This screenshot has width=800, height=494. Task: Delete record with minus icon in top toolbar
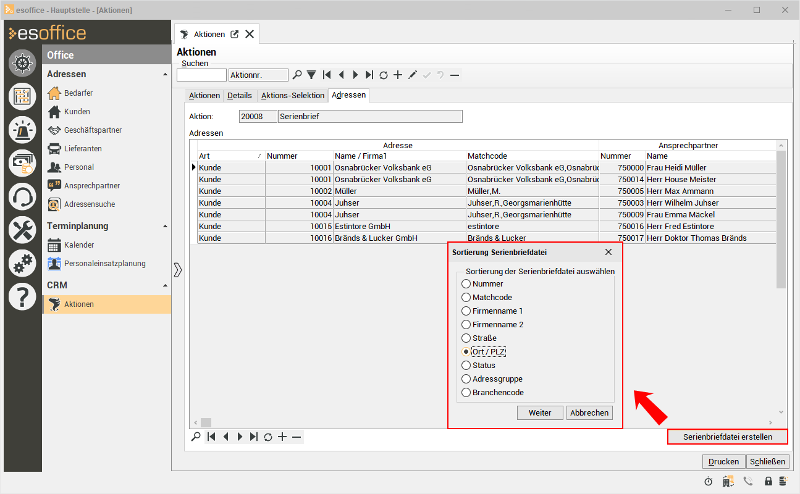(455, 75)
